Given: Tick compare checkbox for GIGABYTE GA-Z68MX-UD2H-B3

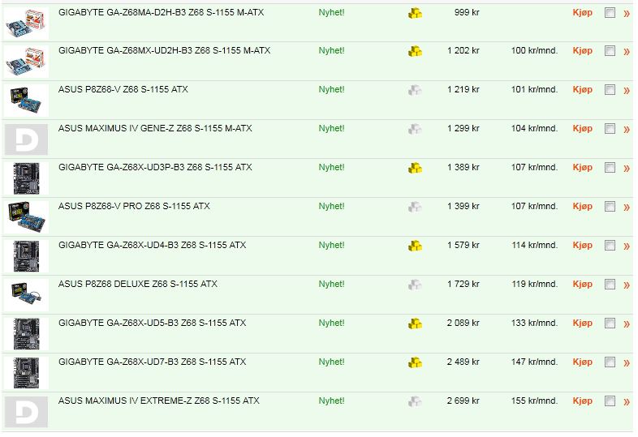Looking at the screenshot, I should coord(610,51).
